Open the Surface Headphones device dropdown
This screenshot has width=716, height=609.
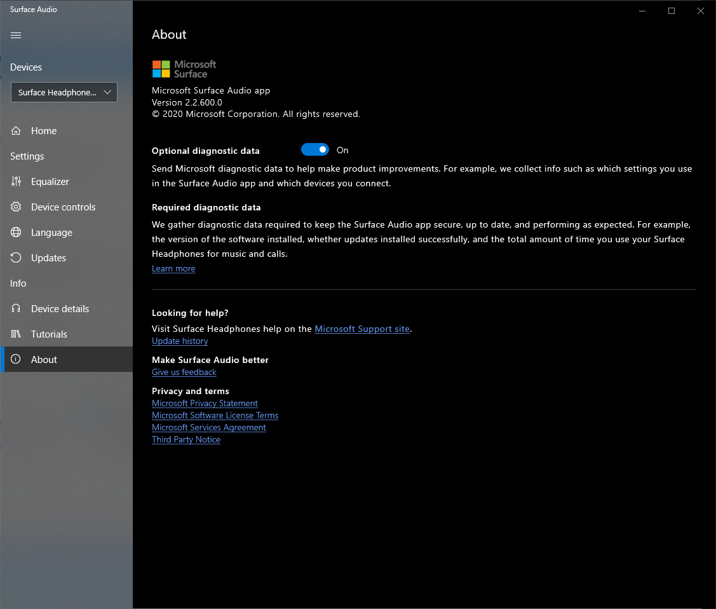(x=64, y=92)
